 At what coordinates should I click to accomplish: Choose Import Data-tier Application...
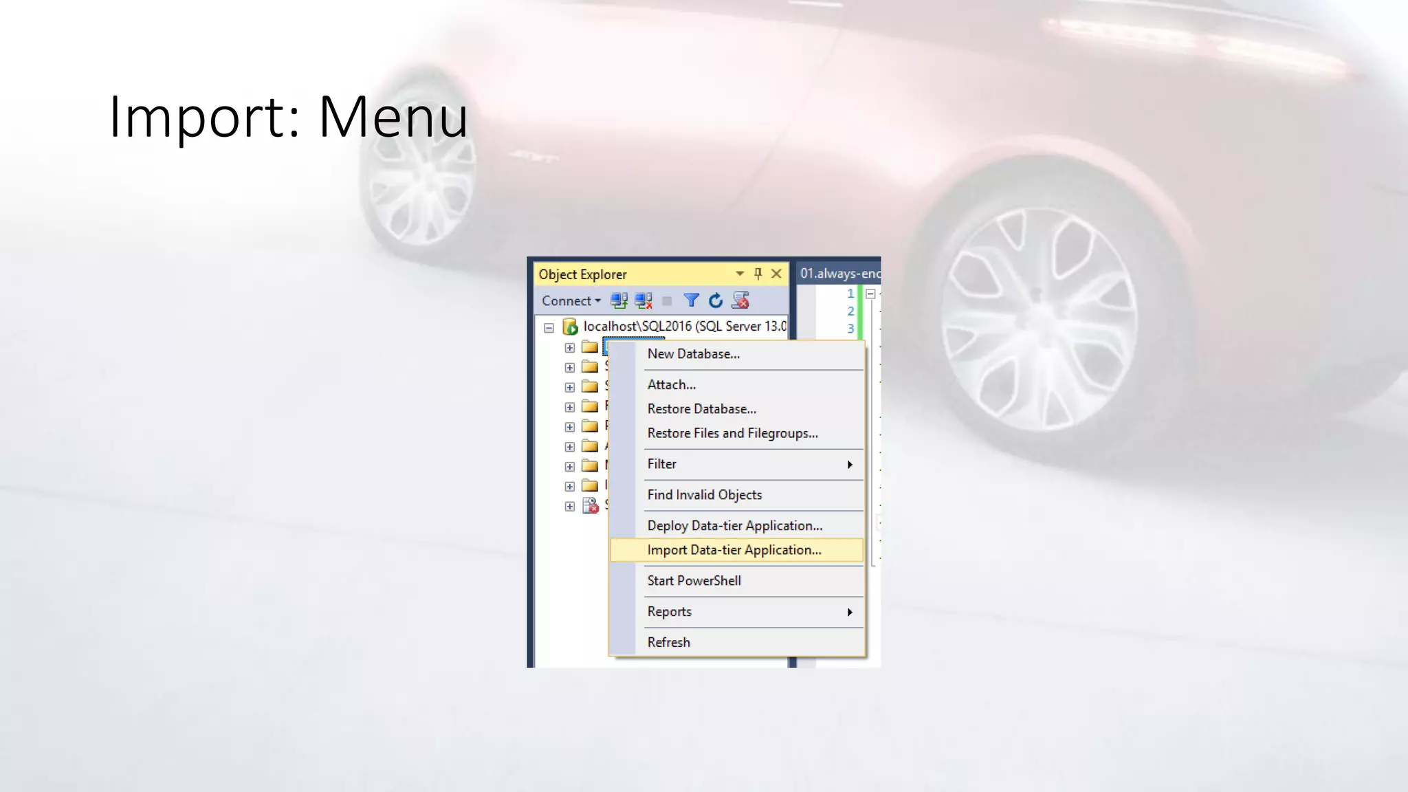pos(737,550)
